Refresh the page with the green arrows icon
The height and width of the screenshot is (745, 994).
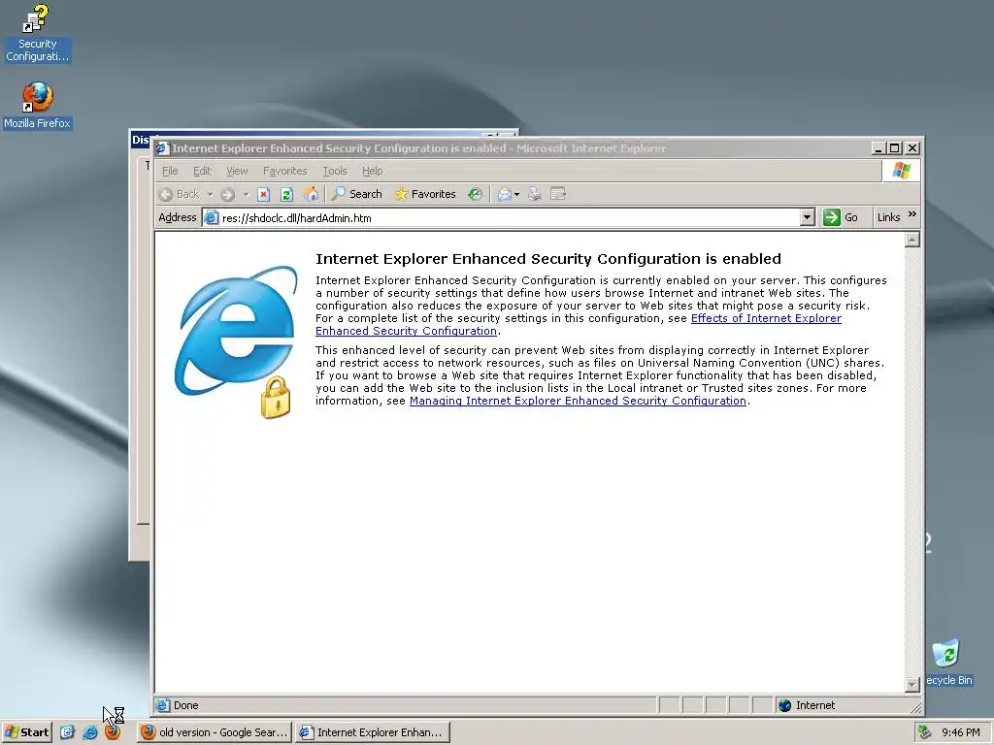(286, 194)
